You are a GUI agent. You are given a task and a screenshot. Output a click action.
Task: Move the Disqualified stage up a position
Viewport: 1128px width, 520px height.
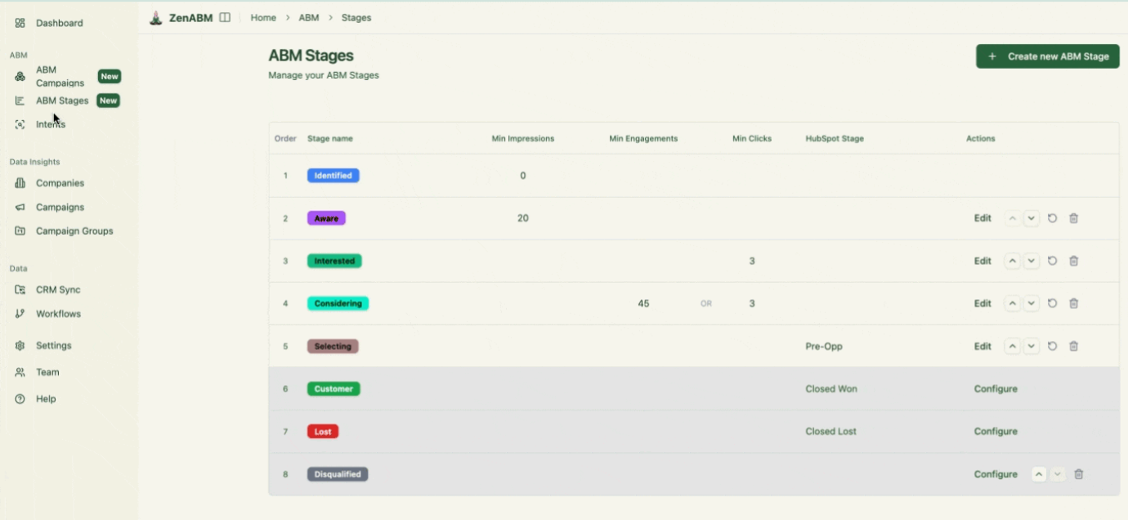pyautogui.click(x=1039, y=474)
